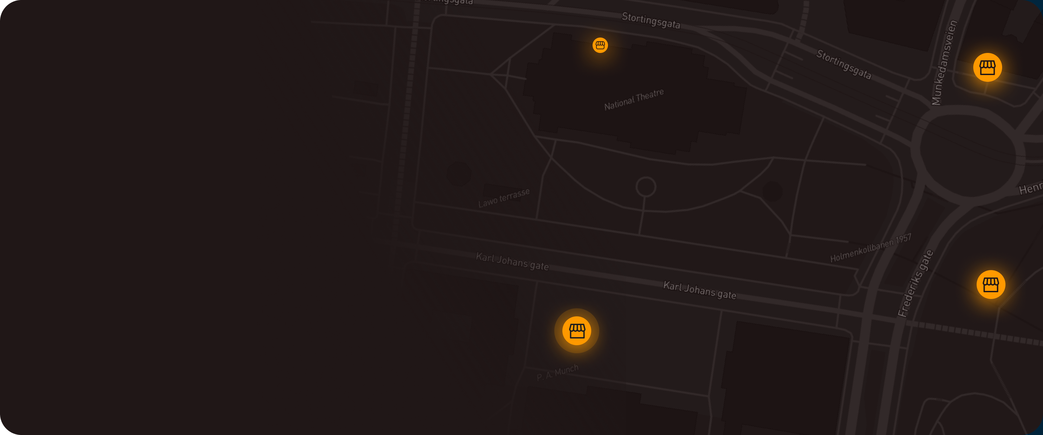Click the small store marker above National Theatre
Image resolution: width=1043 pixels, height=435 pixels.
pos(600,45)
